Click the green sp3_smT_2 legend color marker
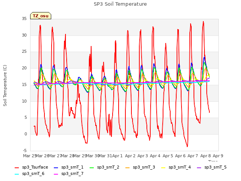Viewport: 241px width, 181px height. click(x=92, y=168)
